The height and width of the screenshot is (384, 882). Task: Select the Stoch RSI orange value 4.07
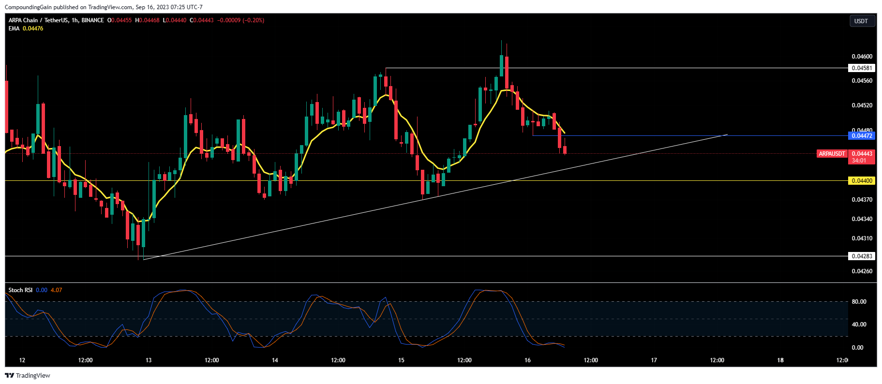tap(56, 290)
